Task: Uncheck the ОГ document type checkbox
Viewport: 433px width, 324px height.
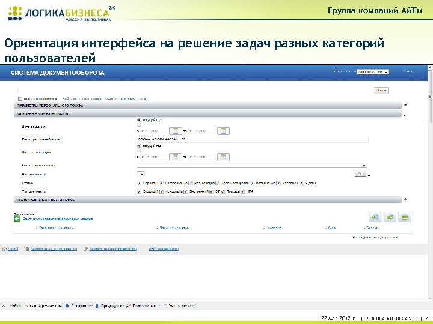Action: click(212, 191)
